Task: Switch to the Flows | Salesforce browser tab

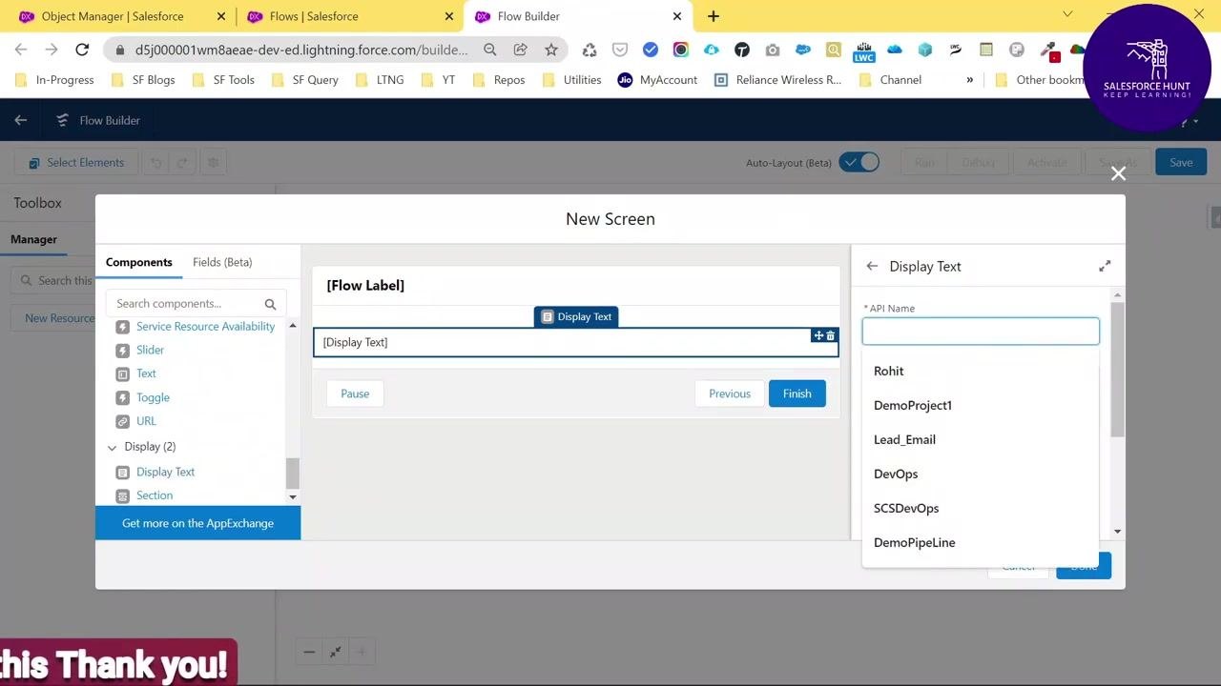Action: 348,16
